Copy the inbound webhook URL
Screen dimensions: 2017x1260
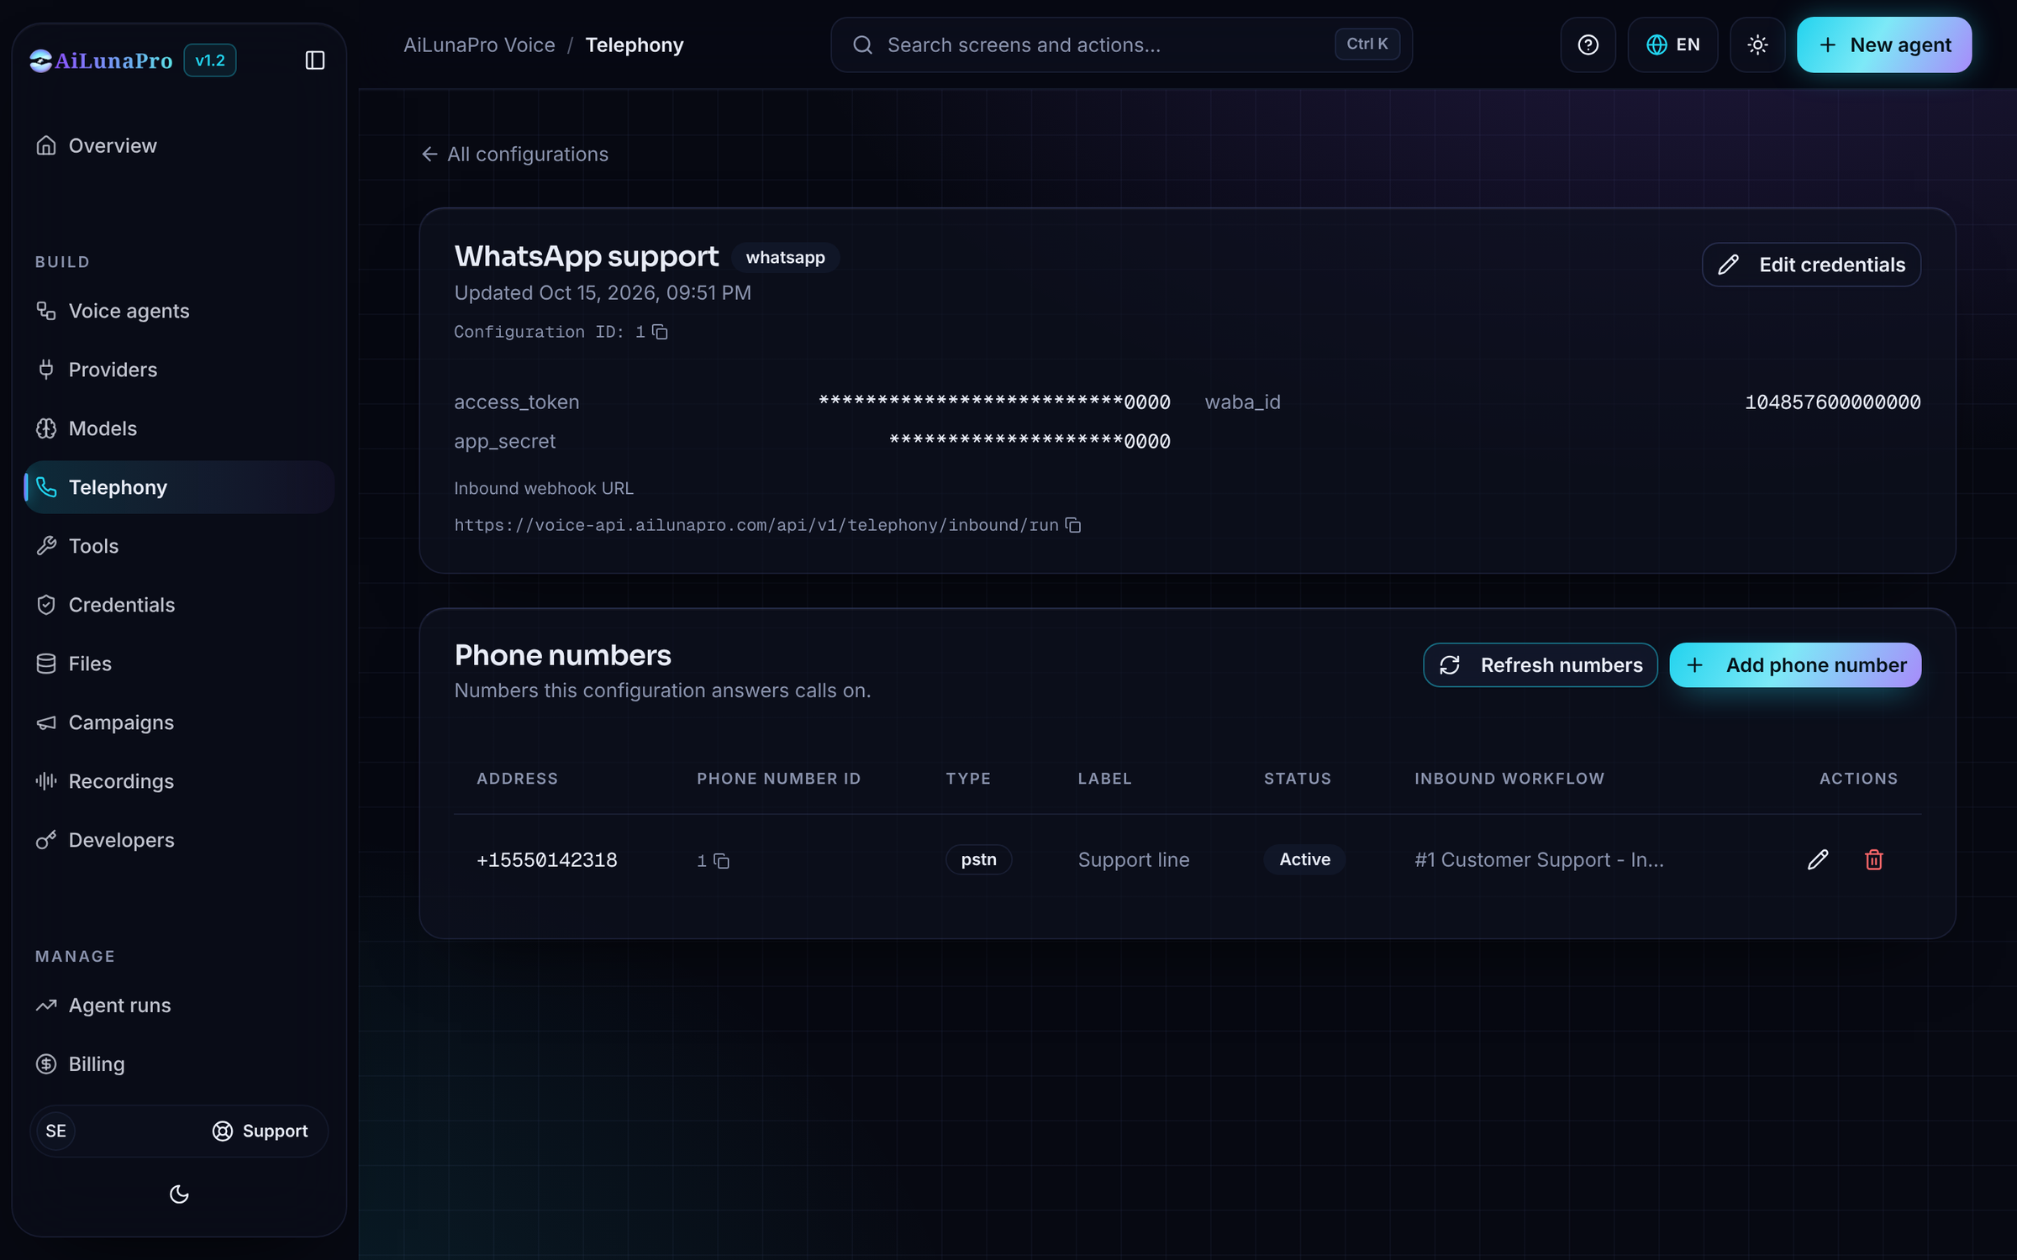pos(1073,525)
